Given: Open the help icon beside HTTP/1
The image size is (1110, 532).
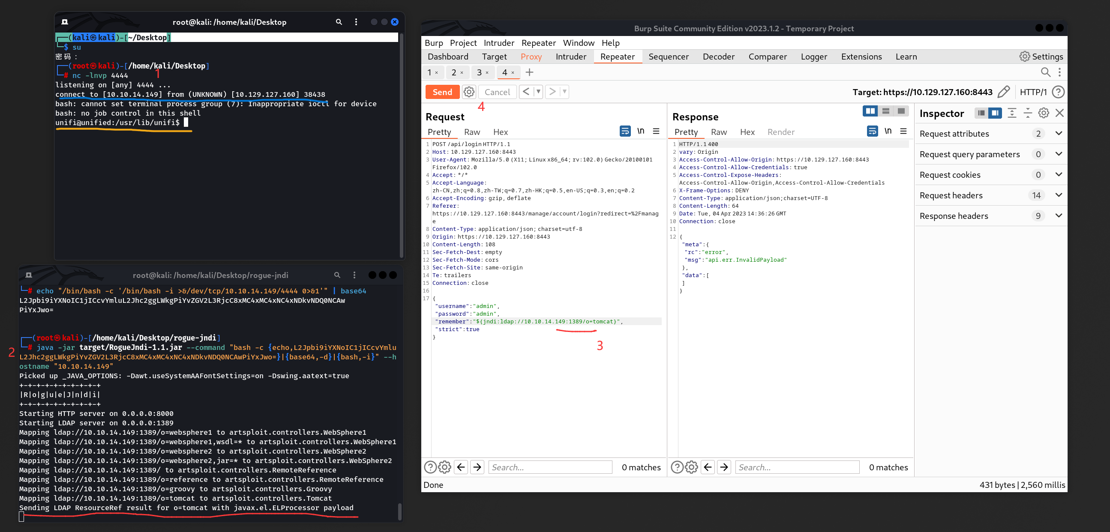Looking at the screenshot, I should pos(1058,92).
